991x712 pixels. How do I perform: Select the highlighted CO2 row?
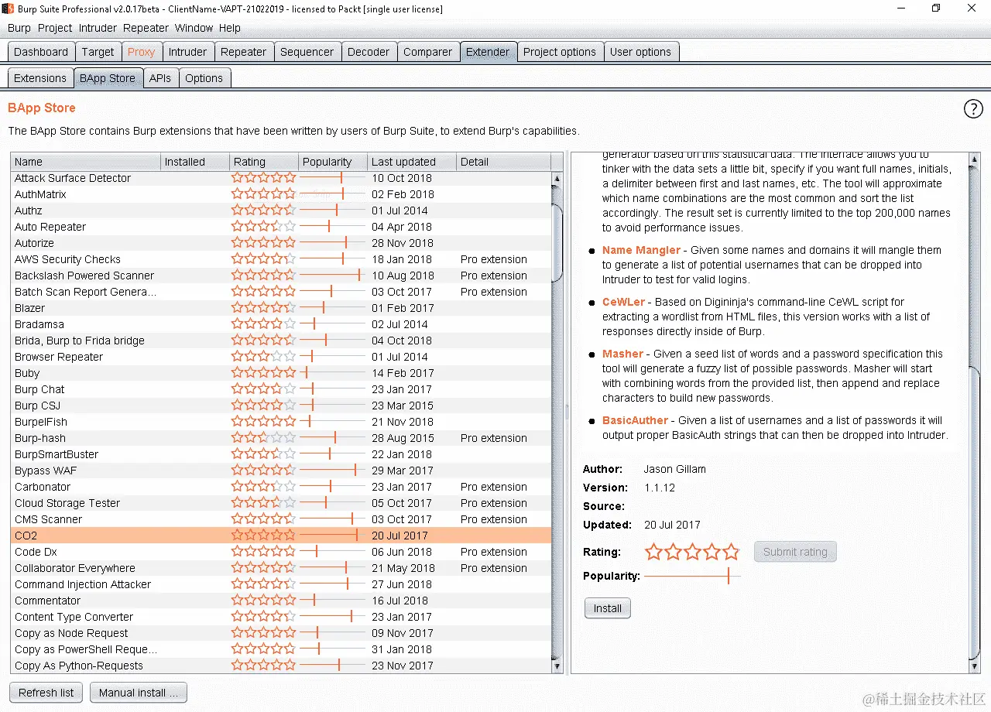281,536
